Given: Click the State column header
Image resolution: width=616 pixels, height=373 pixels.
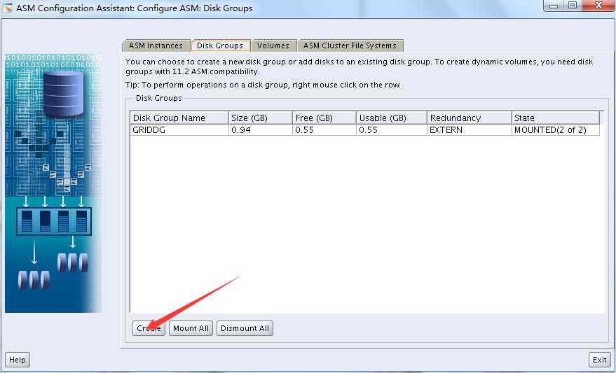Looking at the screenshot, I should pos(556,118).
